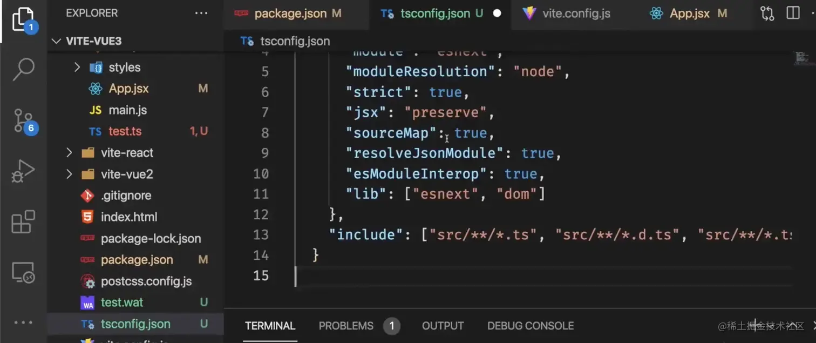Click line number 15 in the gutter
816x343 pixels.
(x=261, y=276)
